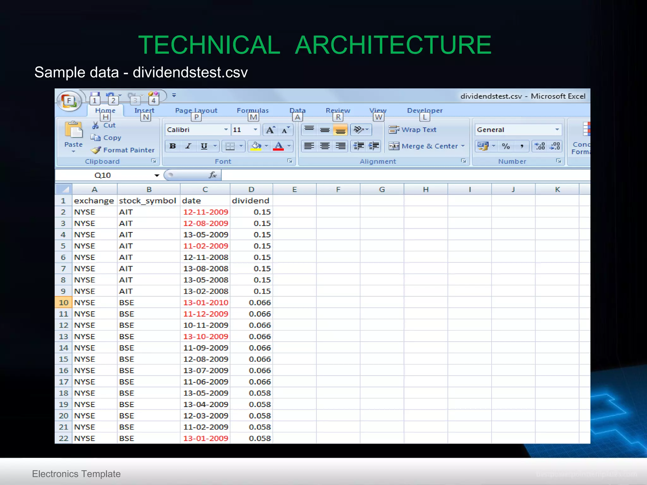Image resolution: width=647 pixels, height=485 pixels.
Task: Open Font dialog launcher
Action: (x=290, y=161)
